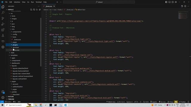Split the editor to the right

coord(185,6)
